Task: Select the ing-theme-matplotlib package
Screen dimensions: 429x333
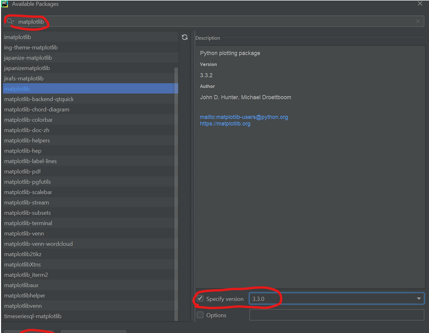Action: (x=90, y=47)
